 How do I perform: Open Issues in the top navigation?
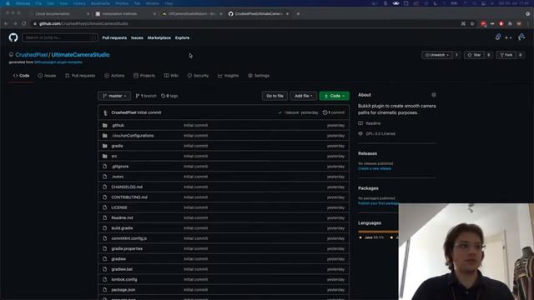(x=137, y=37)
